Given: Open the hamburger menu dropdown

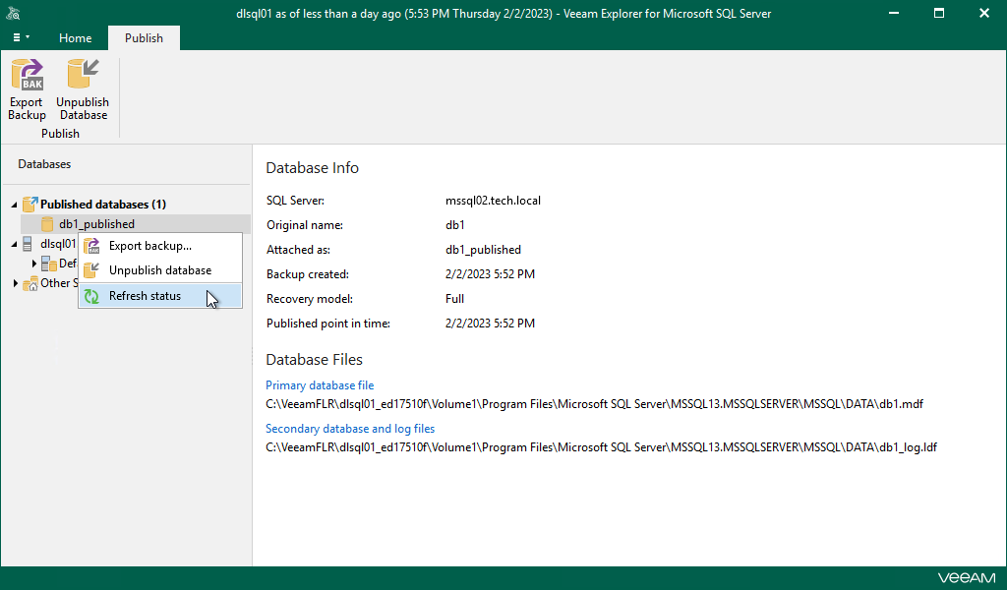Looking at the screenshot, I should click(20, 37).
